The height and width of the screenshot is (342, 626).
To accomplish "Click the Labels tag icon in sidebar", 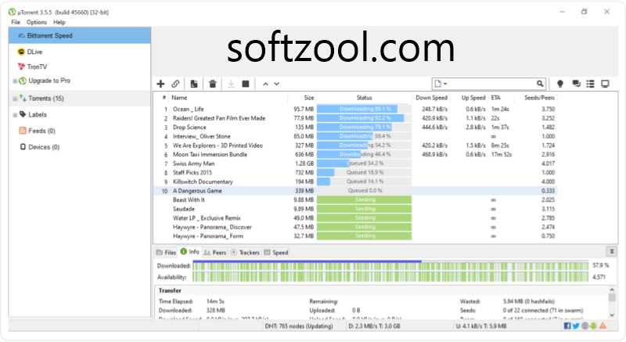I will pyautogui.click(x=23, y=114).
